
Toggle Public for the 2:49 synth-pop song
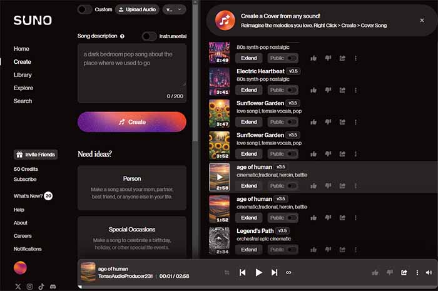pyautogui.click(x=283, y=58)
